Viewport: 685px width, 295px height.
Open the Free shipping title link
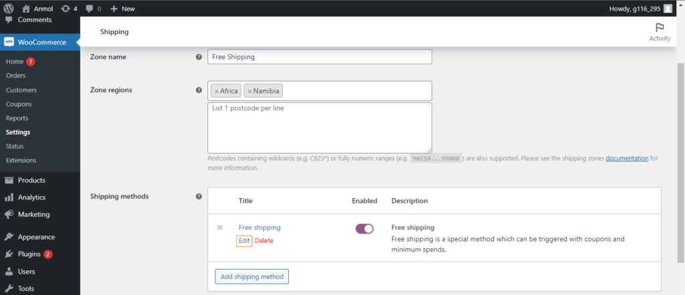coord(260,227)
